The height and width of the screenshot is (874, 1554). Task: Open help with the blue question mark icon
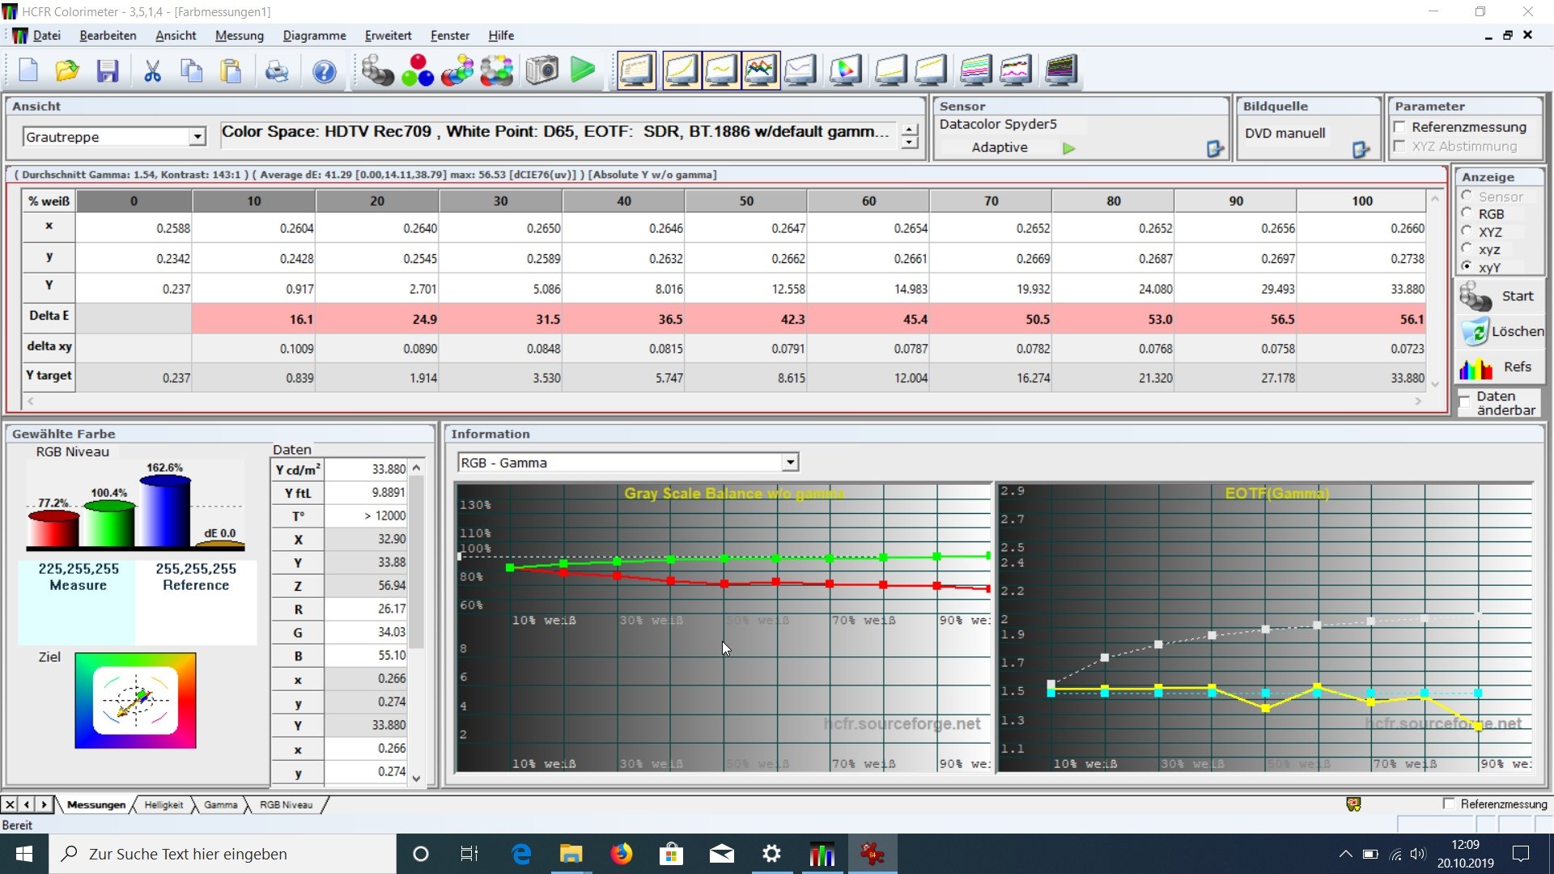(324, 71)
